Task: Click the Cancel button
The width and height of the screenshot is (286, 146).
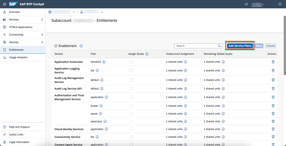Action: coord(270,46)
